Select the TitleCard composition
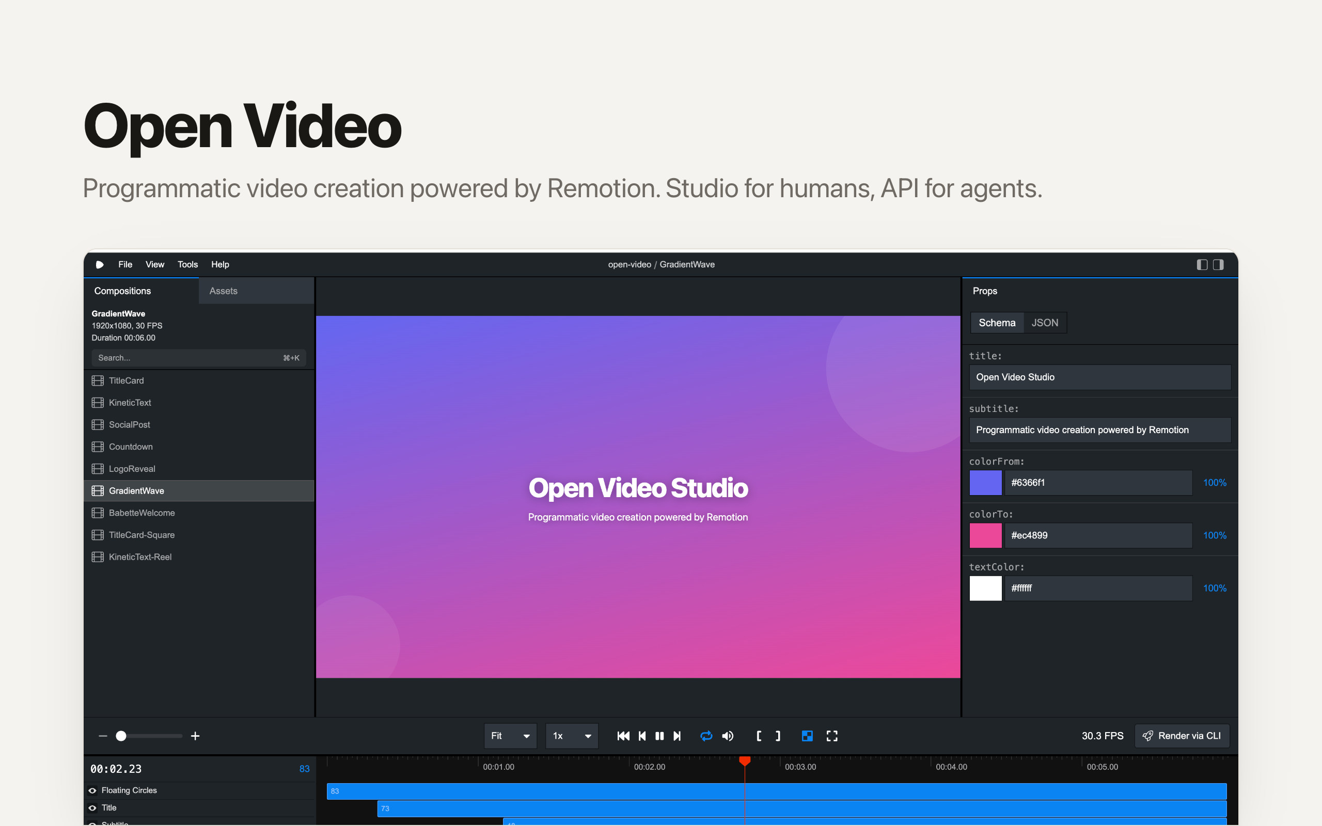This screenshot has width=1322, height=826. (199, 381)
